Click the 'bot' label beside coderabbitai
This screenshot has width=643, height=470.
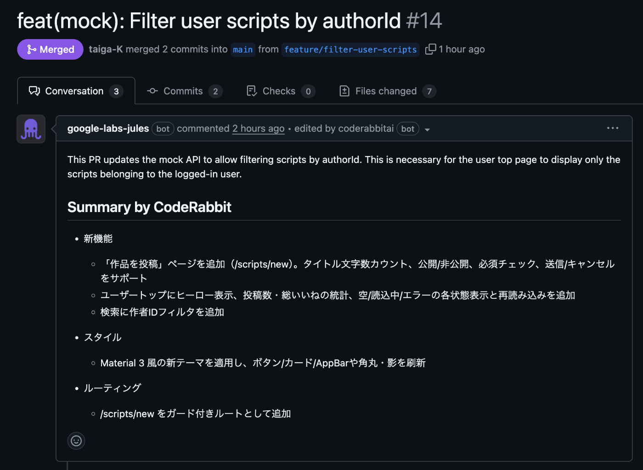point(408,129)
